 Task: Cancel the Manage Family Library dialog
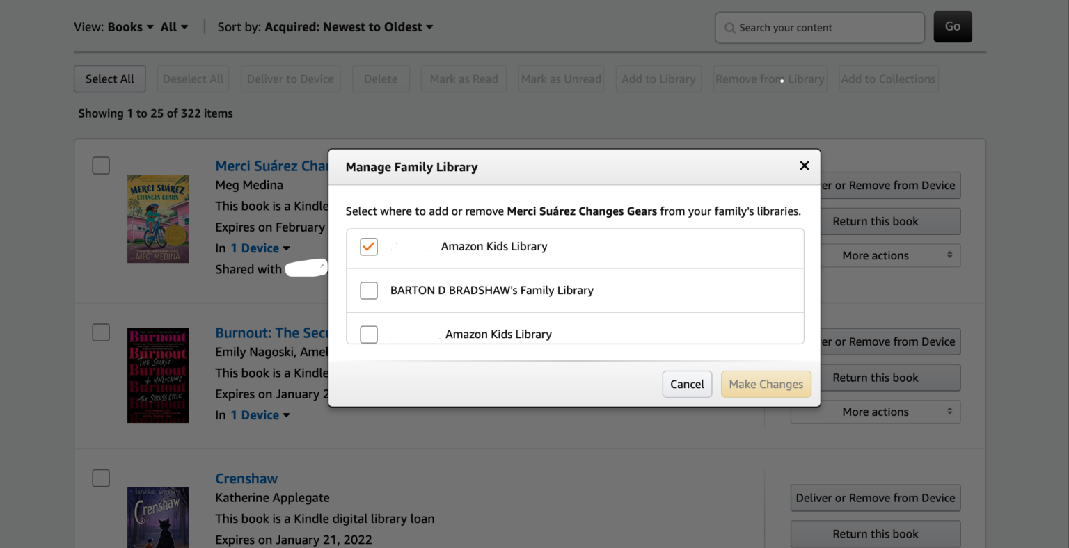point(687,384)
